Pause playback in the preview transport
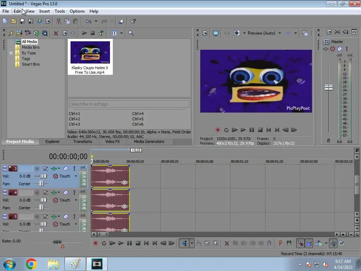 [x=252, y=130]
